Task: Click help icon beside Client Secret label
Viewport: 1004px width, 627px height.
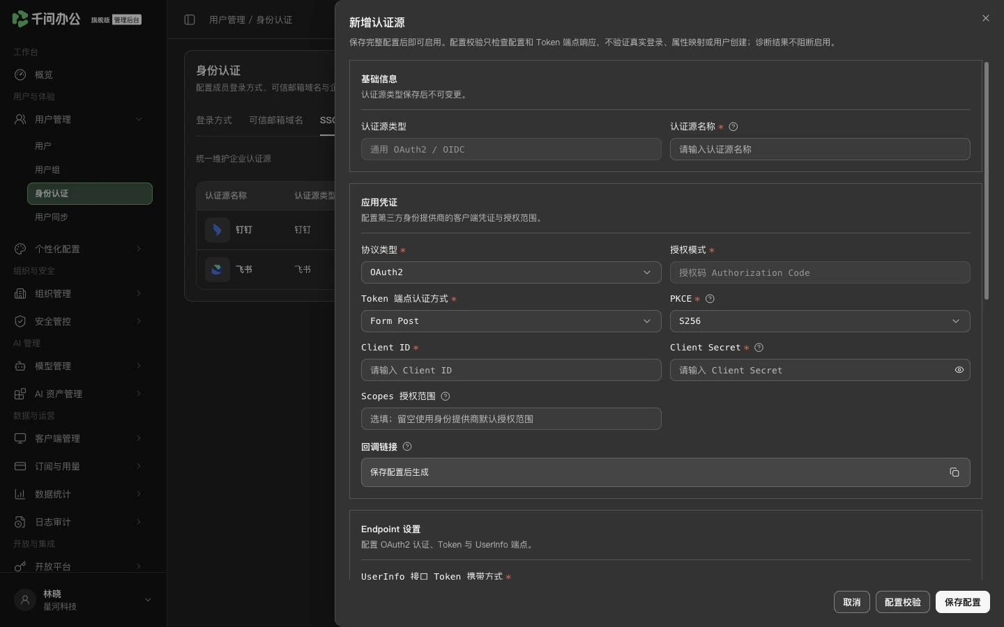Action: [x=759, y=348]
